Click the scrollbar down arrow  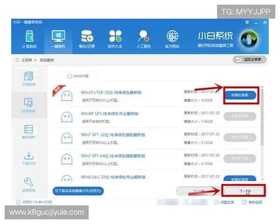pyautogui.click(x=262, y=179)
